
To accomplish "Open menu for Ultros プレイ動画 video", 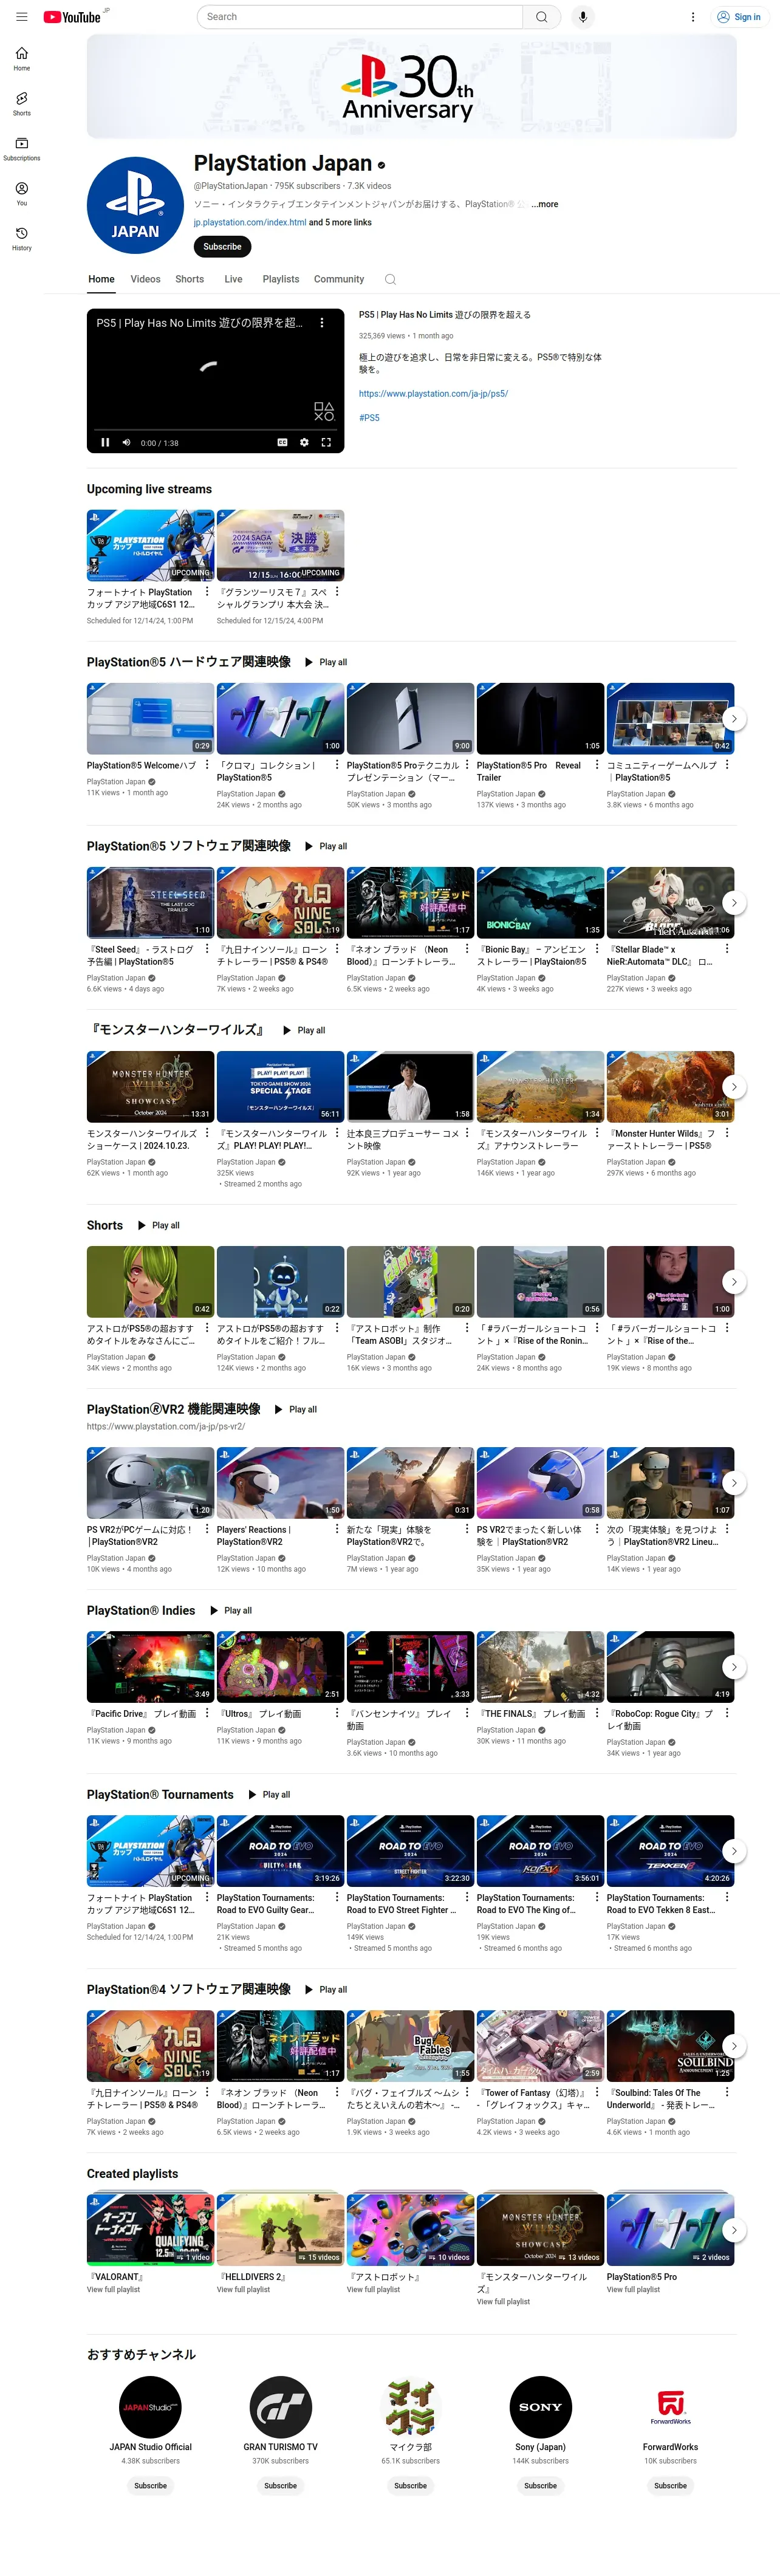I will 337,1713.
